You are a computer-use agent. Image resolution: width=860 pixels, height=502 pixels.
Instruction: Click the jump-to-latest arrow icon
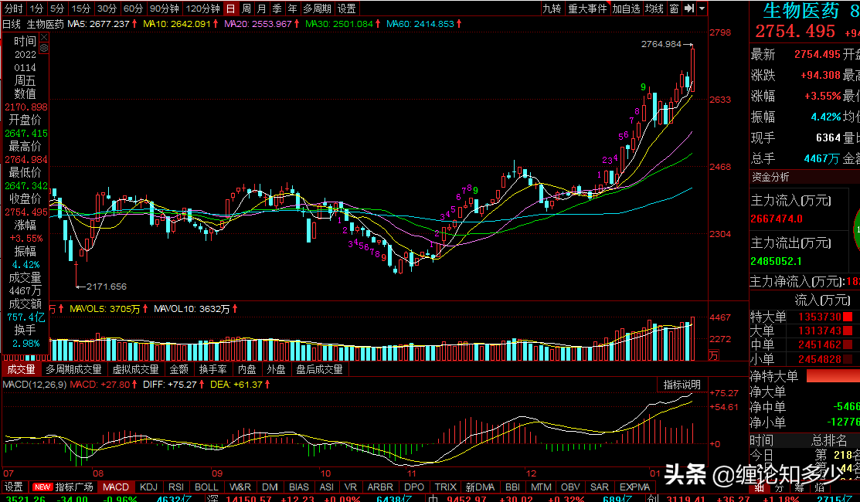pos(689,8)
